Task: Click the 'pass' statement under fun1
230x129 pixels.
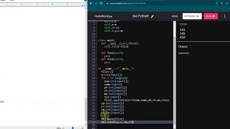Action: pos(107,56)
